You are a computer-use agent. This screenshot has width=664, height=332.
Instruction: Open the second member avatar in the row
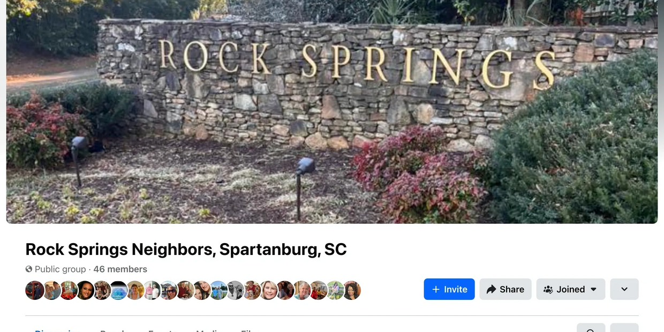pyautogui.click(x=51, y=290)
